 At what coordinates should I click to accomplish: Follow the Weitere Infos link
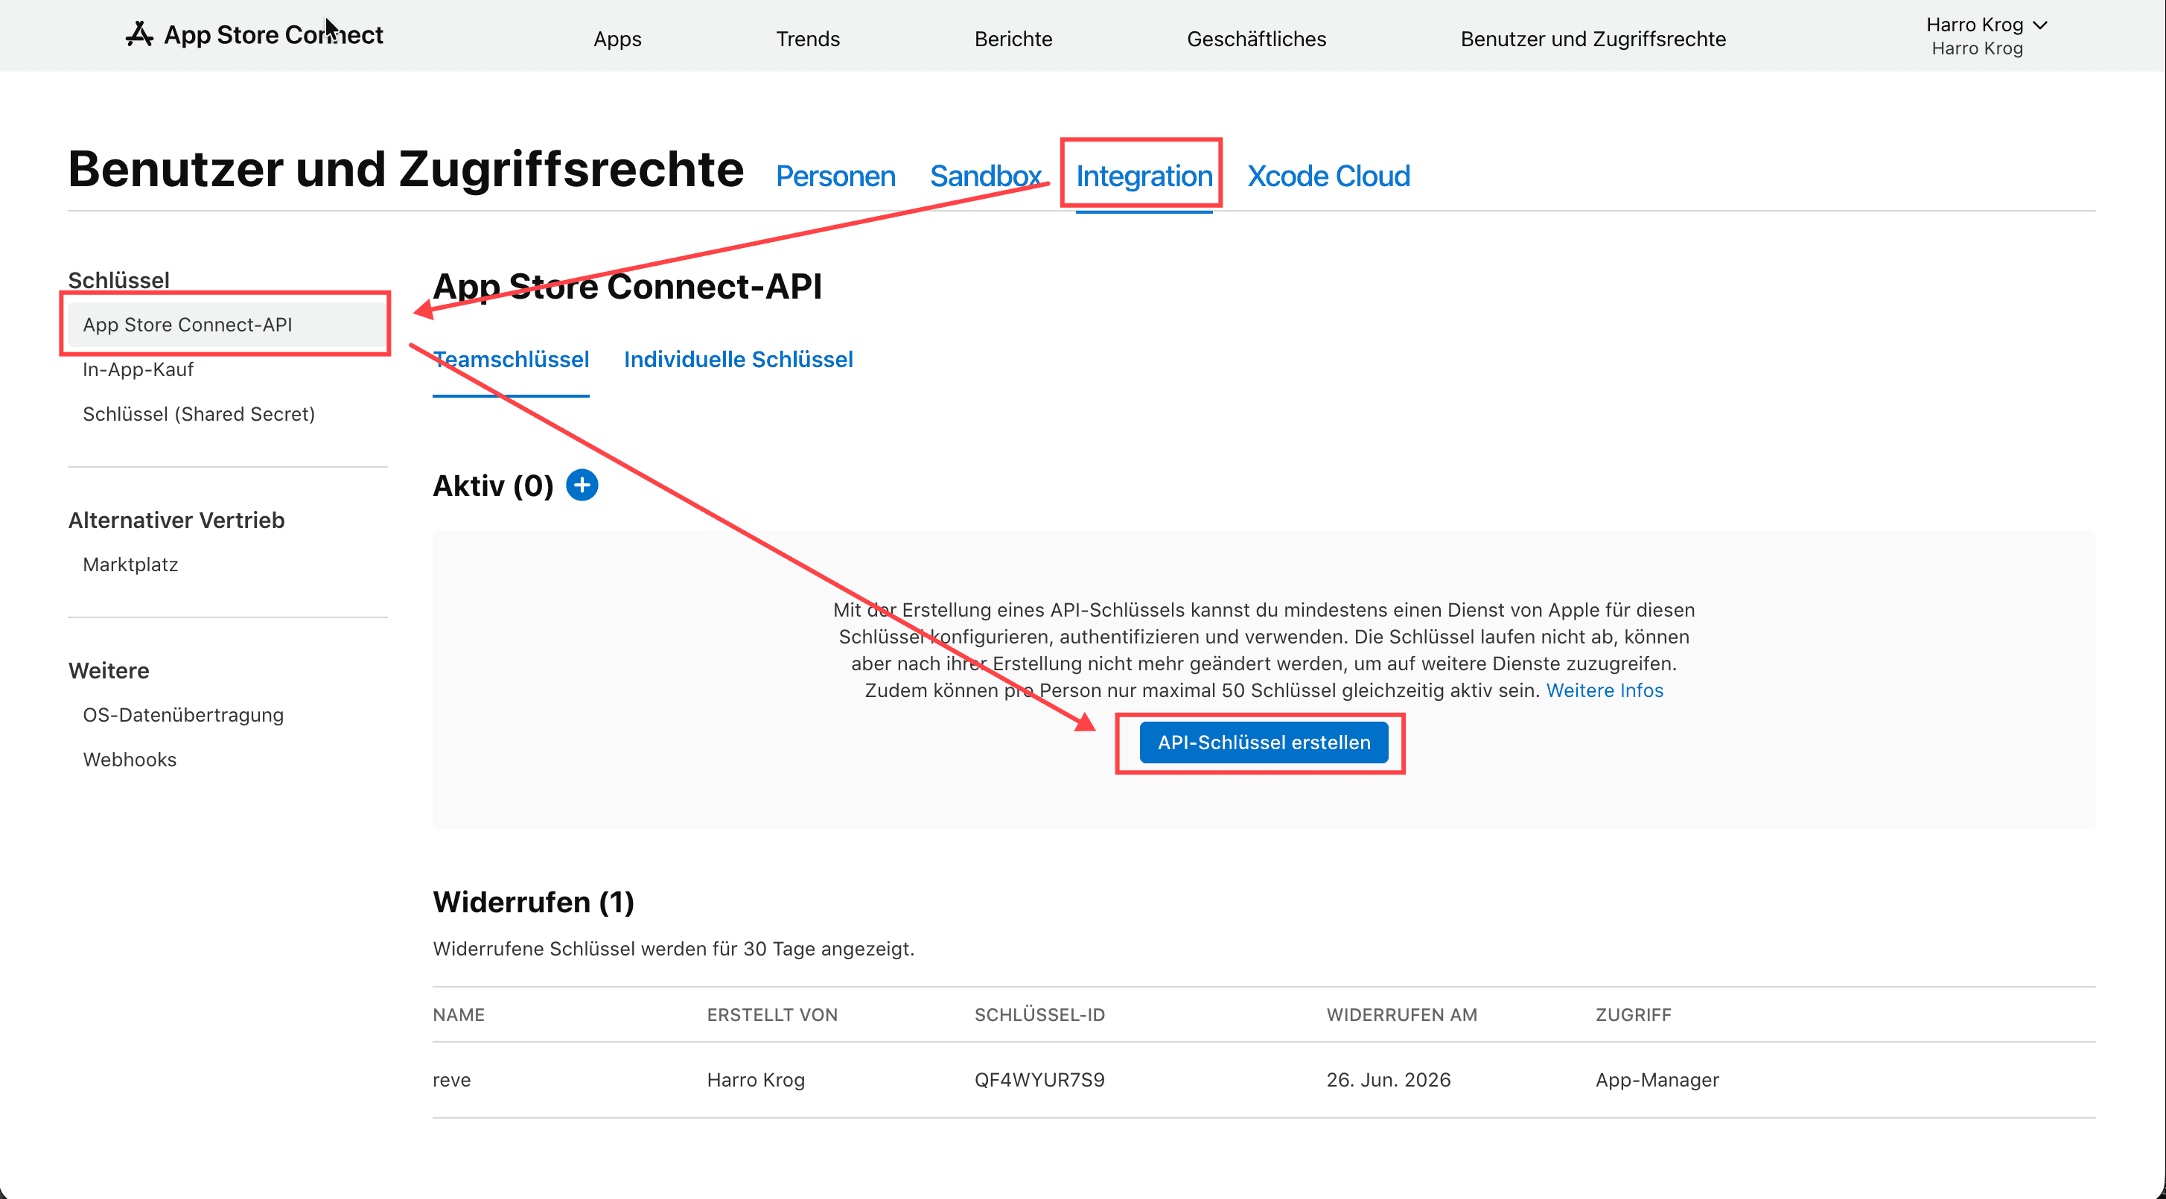tap(1605, 690)
